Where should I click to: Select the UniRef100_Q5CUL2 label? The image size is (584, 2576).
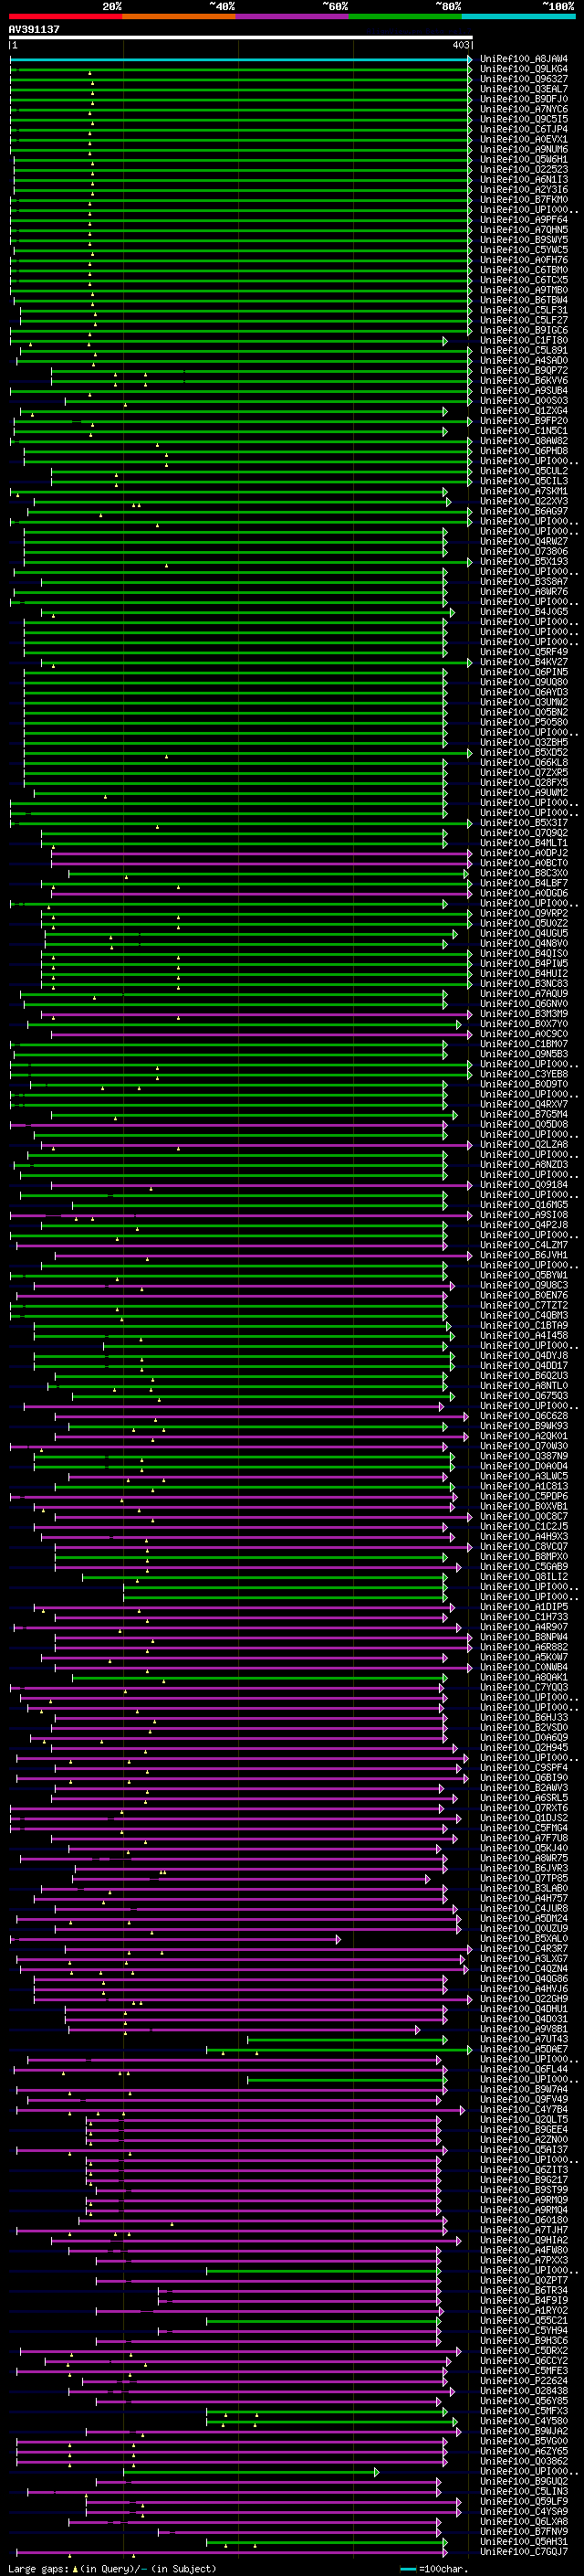pyautogui.click(x=524, y=471)
